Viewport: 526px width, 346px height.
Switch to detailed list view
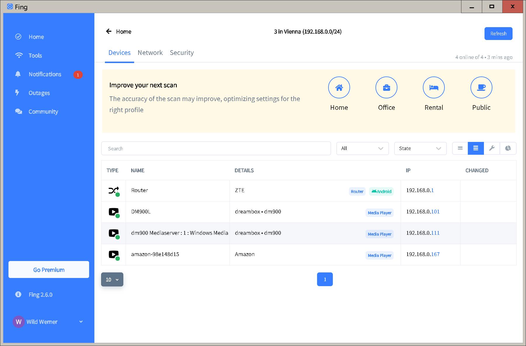476,148
